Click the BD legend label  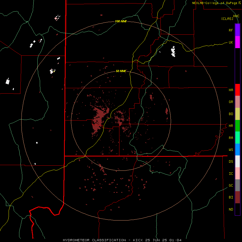(231, 114)
